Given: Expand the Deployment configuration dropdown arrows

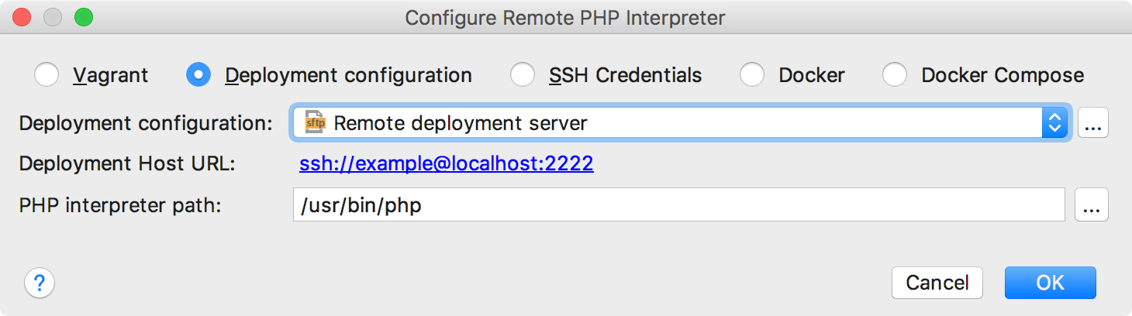Looking at the screenshot, I should tap(1054, 123).
